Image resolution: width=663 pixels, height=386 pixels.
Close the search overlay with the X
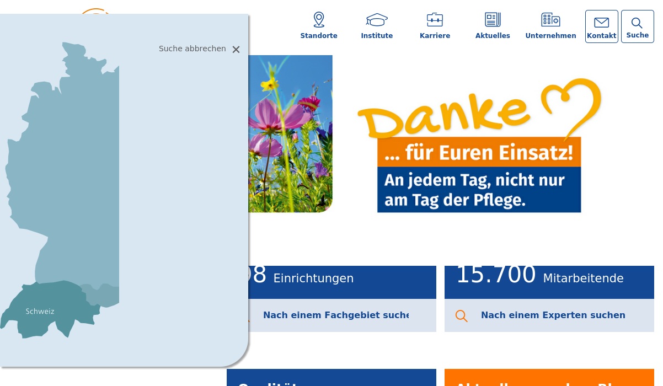236,49
